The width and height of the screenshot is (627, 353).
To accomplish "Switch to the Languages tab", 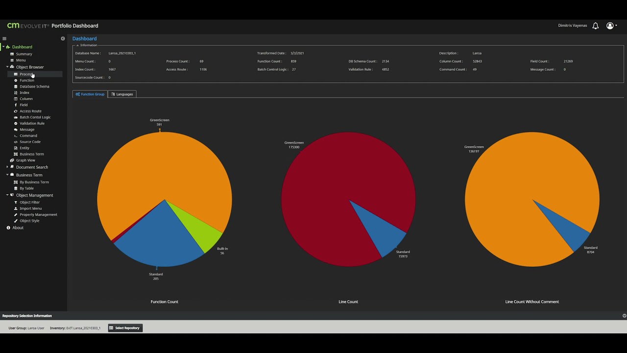I will pos(122,94).
